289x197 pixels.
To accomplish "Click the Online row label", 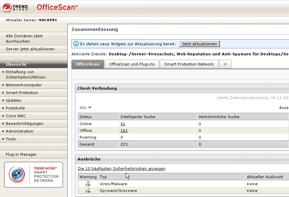I will point(86,124).
